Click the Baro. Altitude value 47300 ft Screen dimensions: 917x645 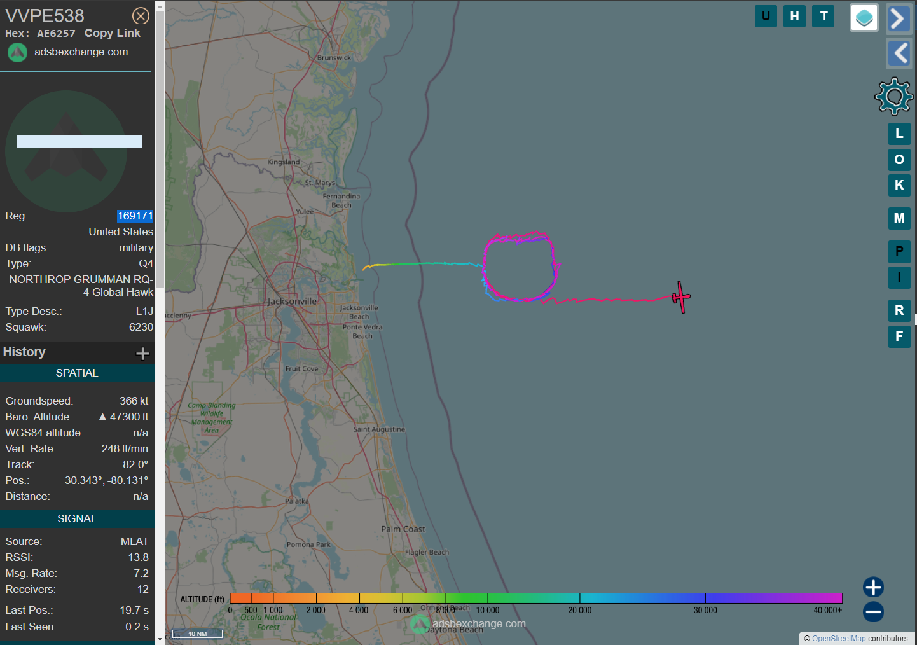pyautogui.click(x=129, y=417)
